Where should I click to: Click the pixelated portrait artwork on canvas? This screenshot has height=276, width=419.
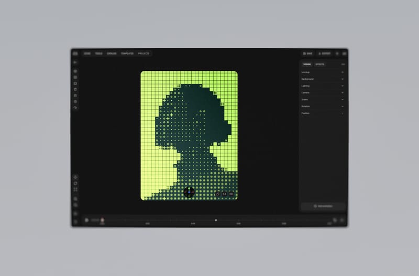pos(189,135)
